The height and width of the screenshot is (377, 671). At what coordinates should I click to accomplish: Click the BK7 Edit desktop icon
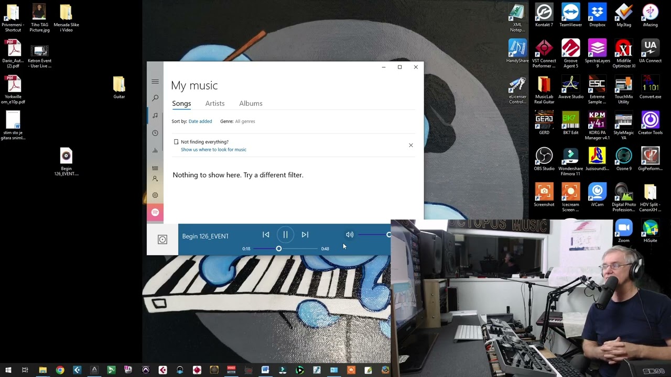571,124
